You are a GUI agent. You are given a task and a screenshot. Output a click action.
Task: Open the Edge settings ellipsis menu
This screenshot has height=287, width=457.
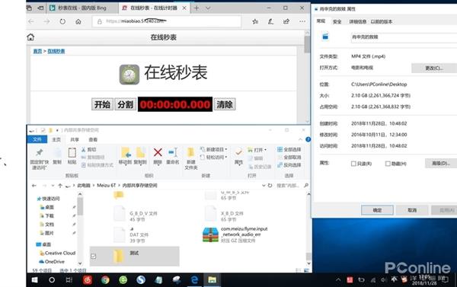[x=302, y=21]
